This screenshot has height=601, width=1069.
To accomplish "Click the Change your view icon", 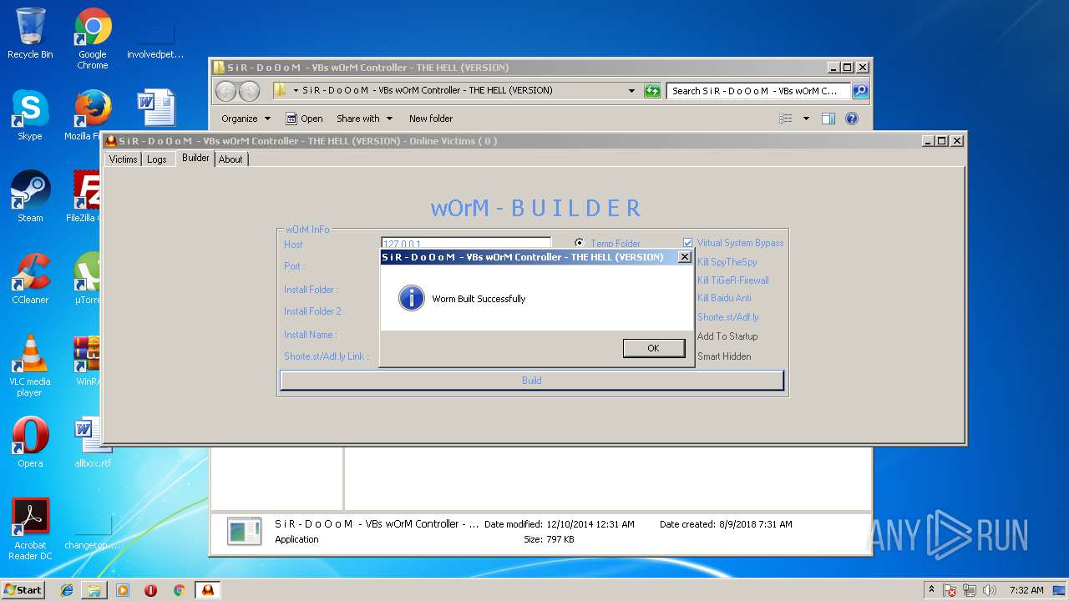I will (786, 119).
